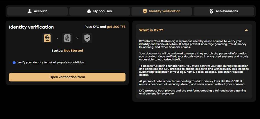The image size is (260, 119).
Task: Collapse the What is KYC section arrow
Action: [x=246, y=30]
